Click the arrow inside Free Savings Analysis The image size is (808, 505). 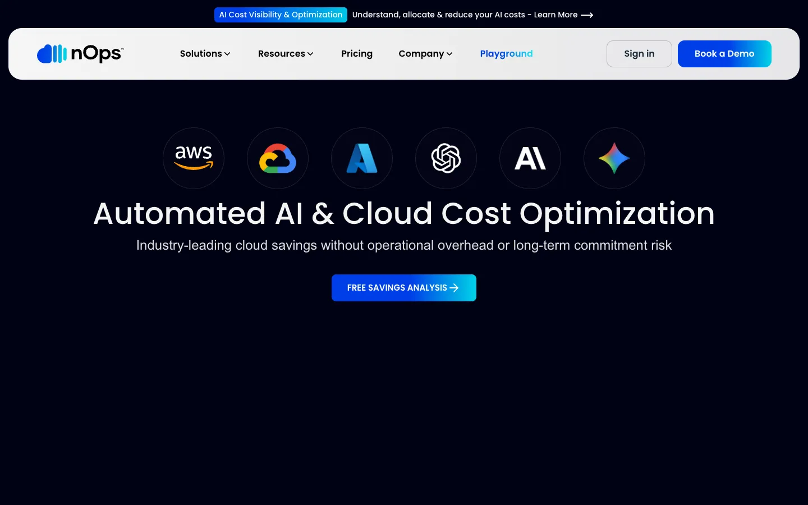point(454,288)
